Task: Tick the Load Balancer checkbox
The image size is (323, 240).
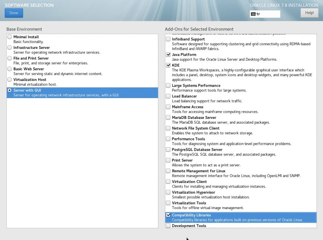Action: point(168,96)
